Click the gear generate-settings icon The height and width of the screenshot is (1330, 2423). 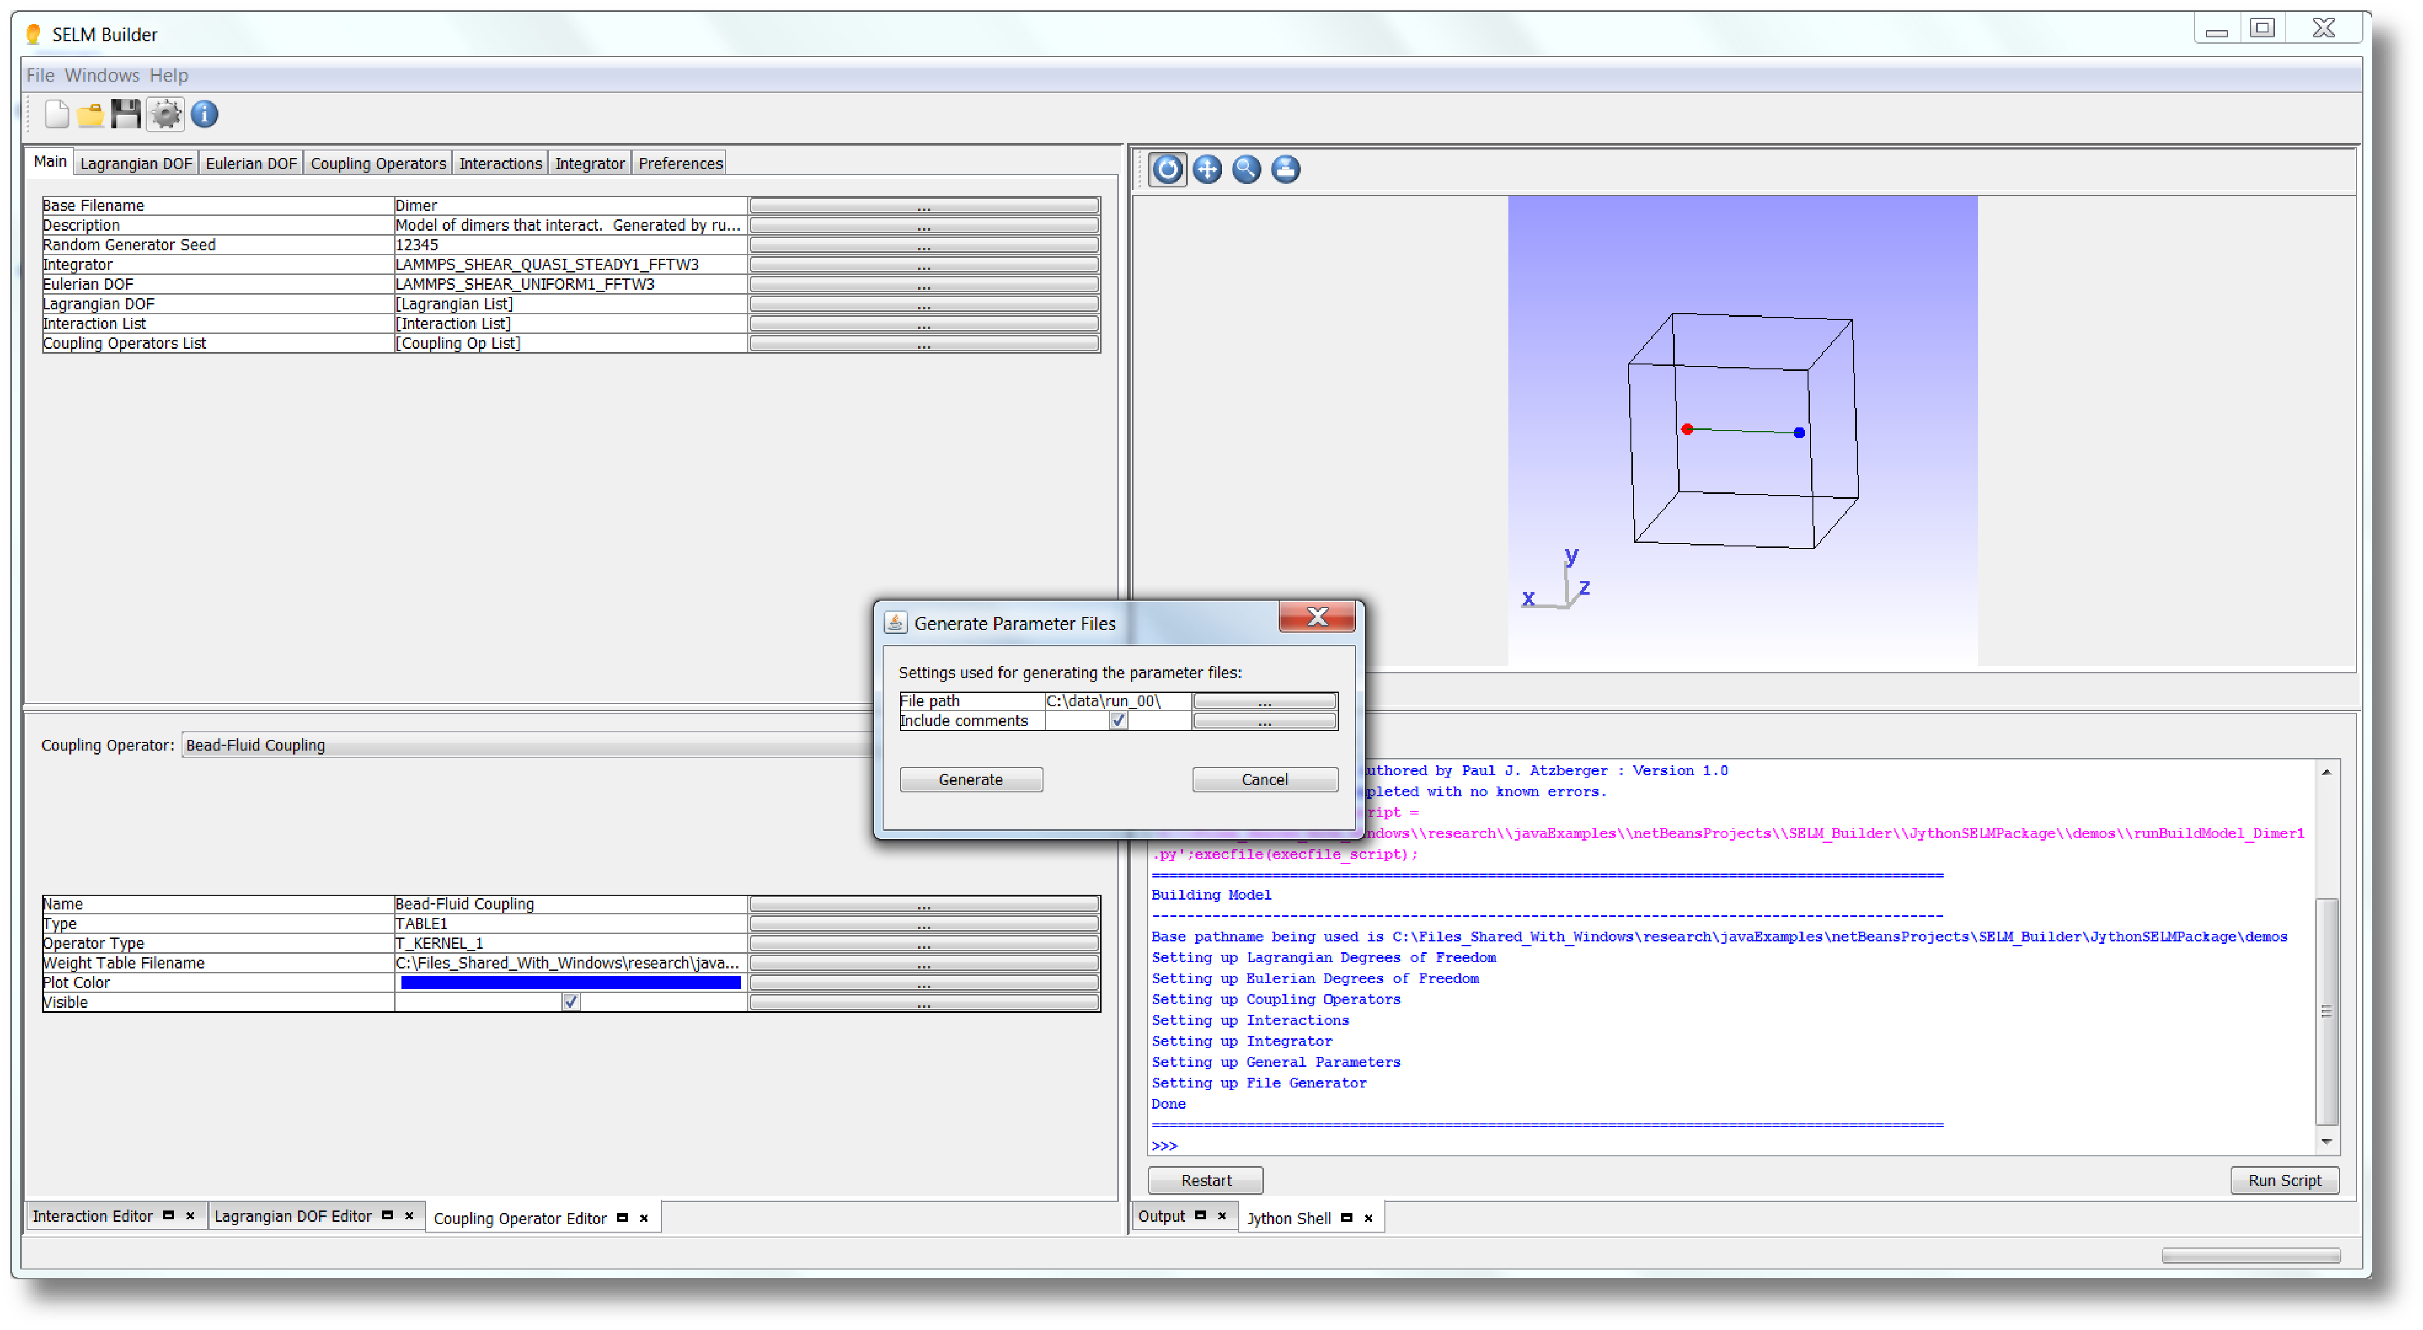[x=165, y=114]
